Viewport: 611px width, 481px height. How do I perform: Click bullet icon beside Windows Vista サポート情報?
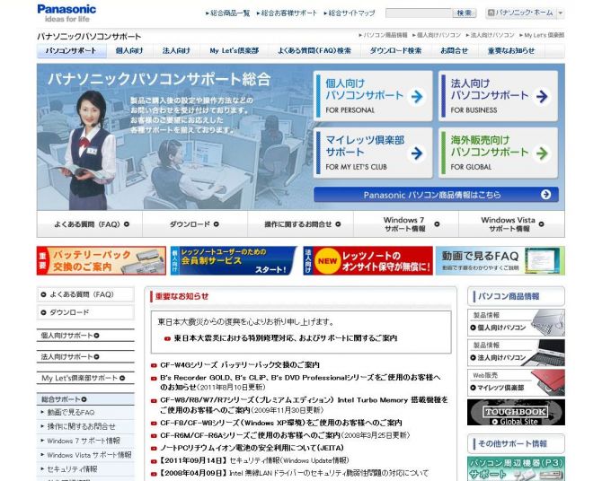click(541, 224)
